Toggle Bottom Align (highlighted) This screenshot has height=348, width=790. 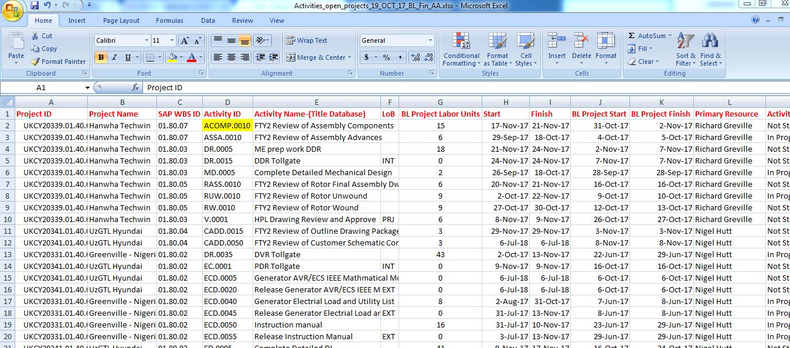tap(245, 40)
